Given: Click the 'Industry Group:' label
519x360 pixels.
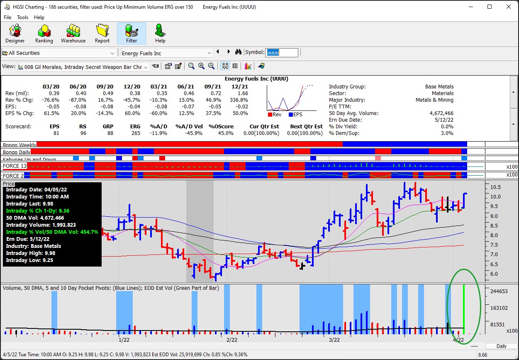Looking at the screenshot, I should click(x=347, y=87).
